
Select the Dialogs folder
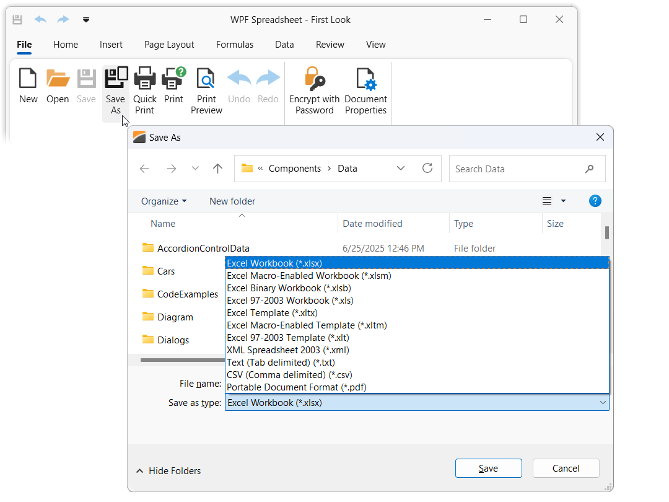166,340
